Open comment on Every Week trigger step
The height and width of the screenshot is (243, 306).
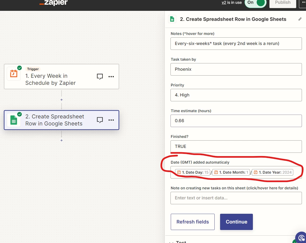point(100,76)
